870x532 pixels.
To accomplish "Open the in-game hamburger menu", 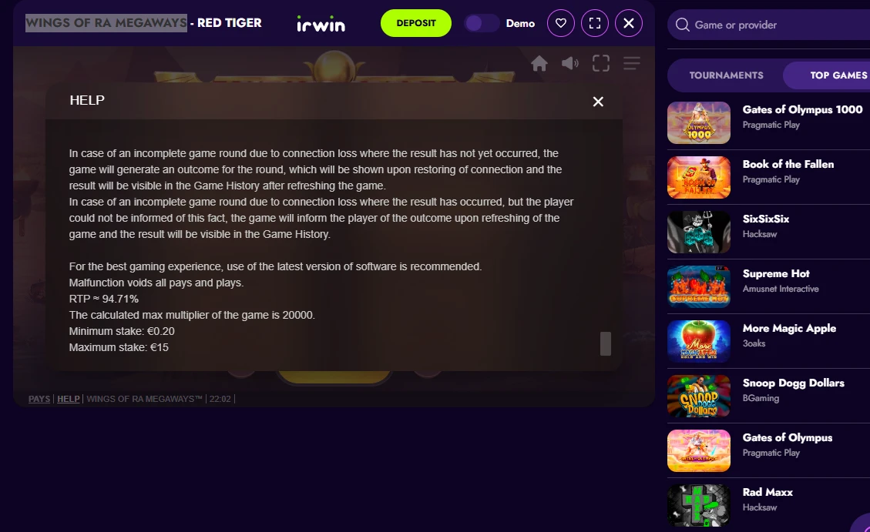I will tap(631, 63).
